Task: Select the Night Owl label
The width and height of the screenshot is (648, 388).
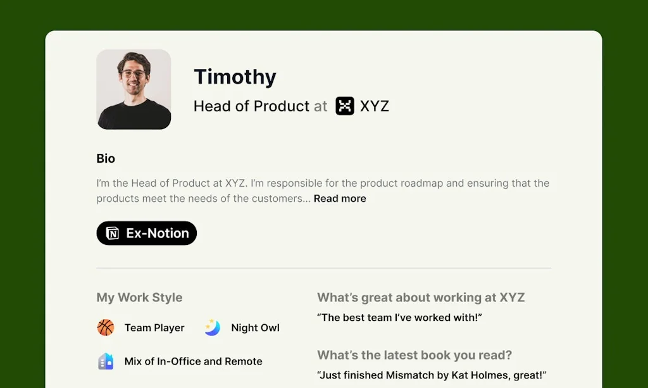Action: 255,328
